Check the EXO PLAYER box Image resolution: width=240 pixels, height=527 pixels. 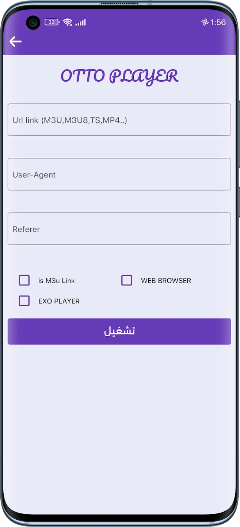click(24, 301)
